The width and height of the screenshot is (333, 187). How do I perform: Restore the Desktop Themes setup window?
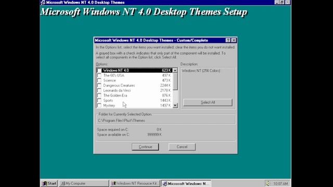281,2
